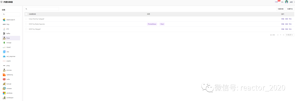Click the rabbitmq orange icon
The width and height of the screenshot is (295, 101).
(x=4, y=75)
